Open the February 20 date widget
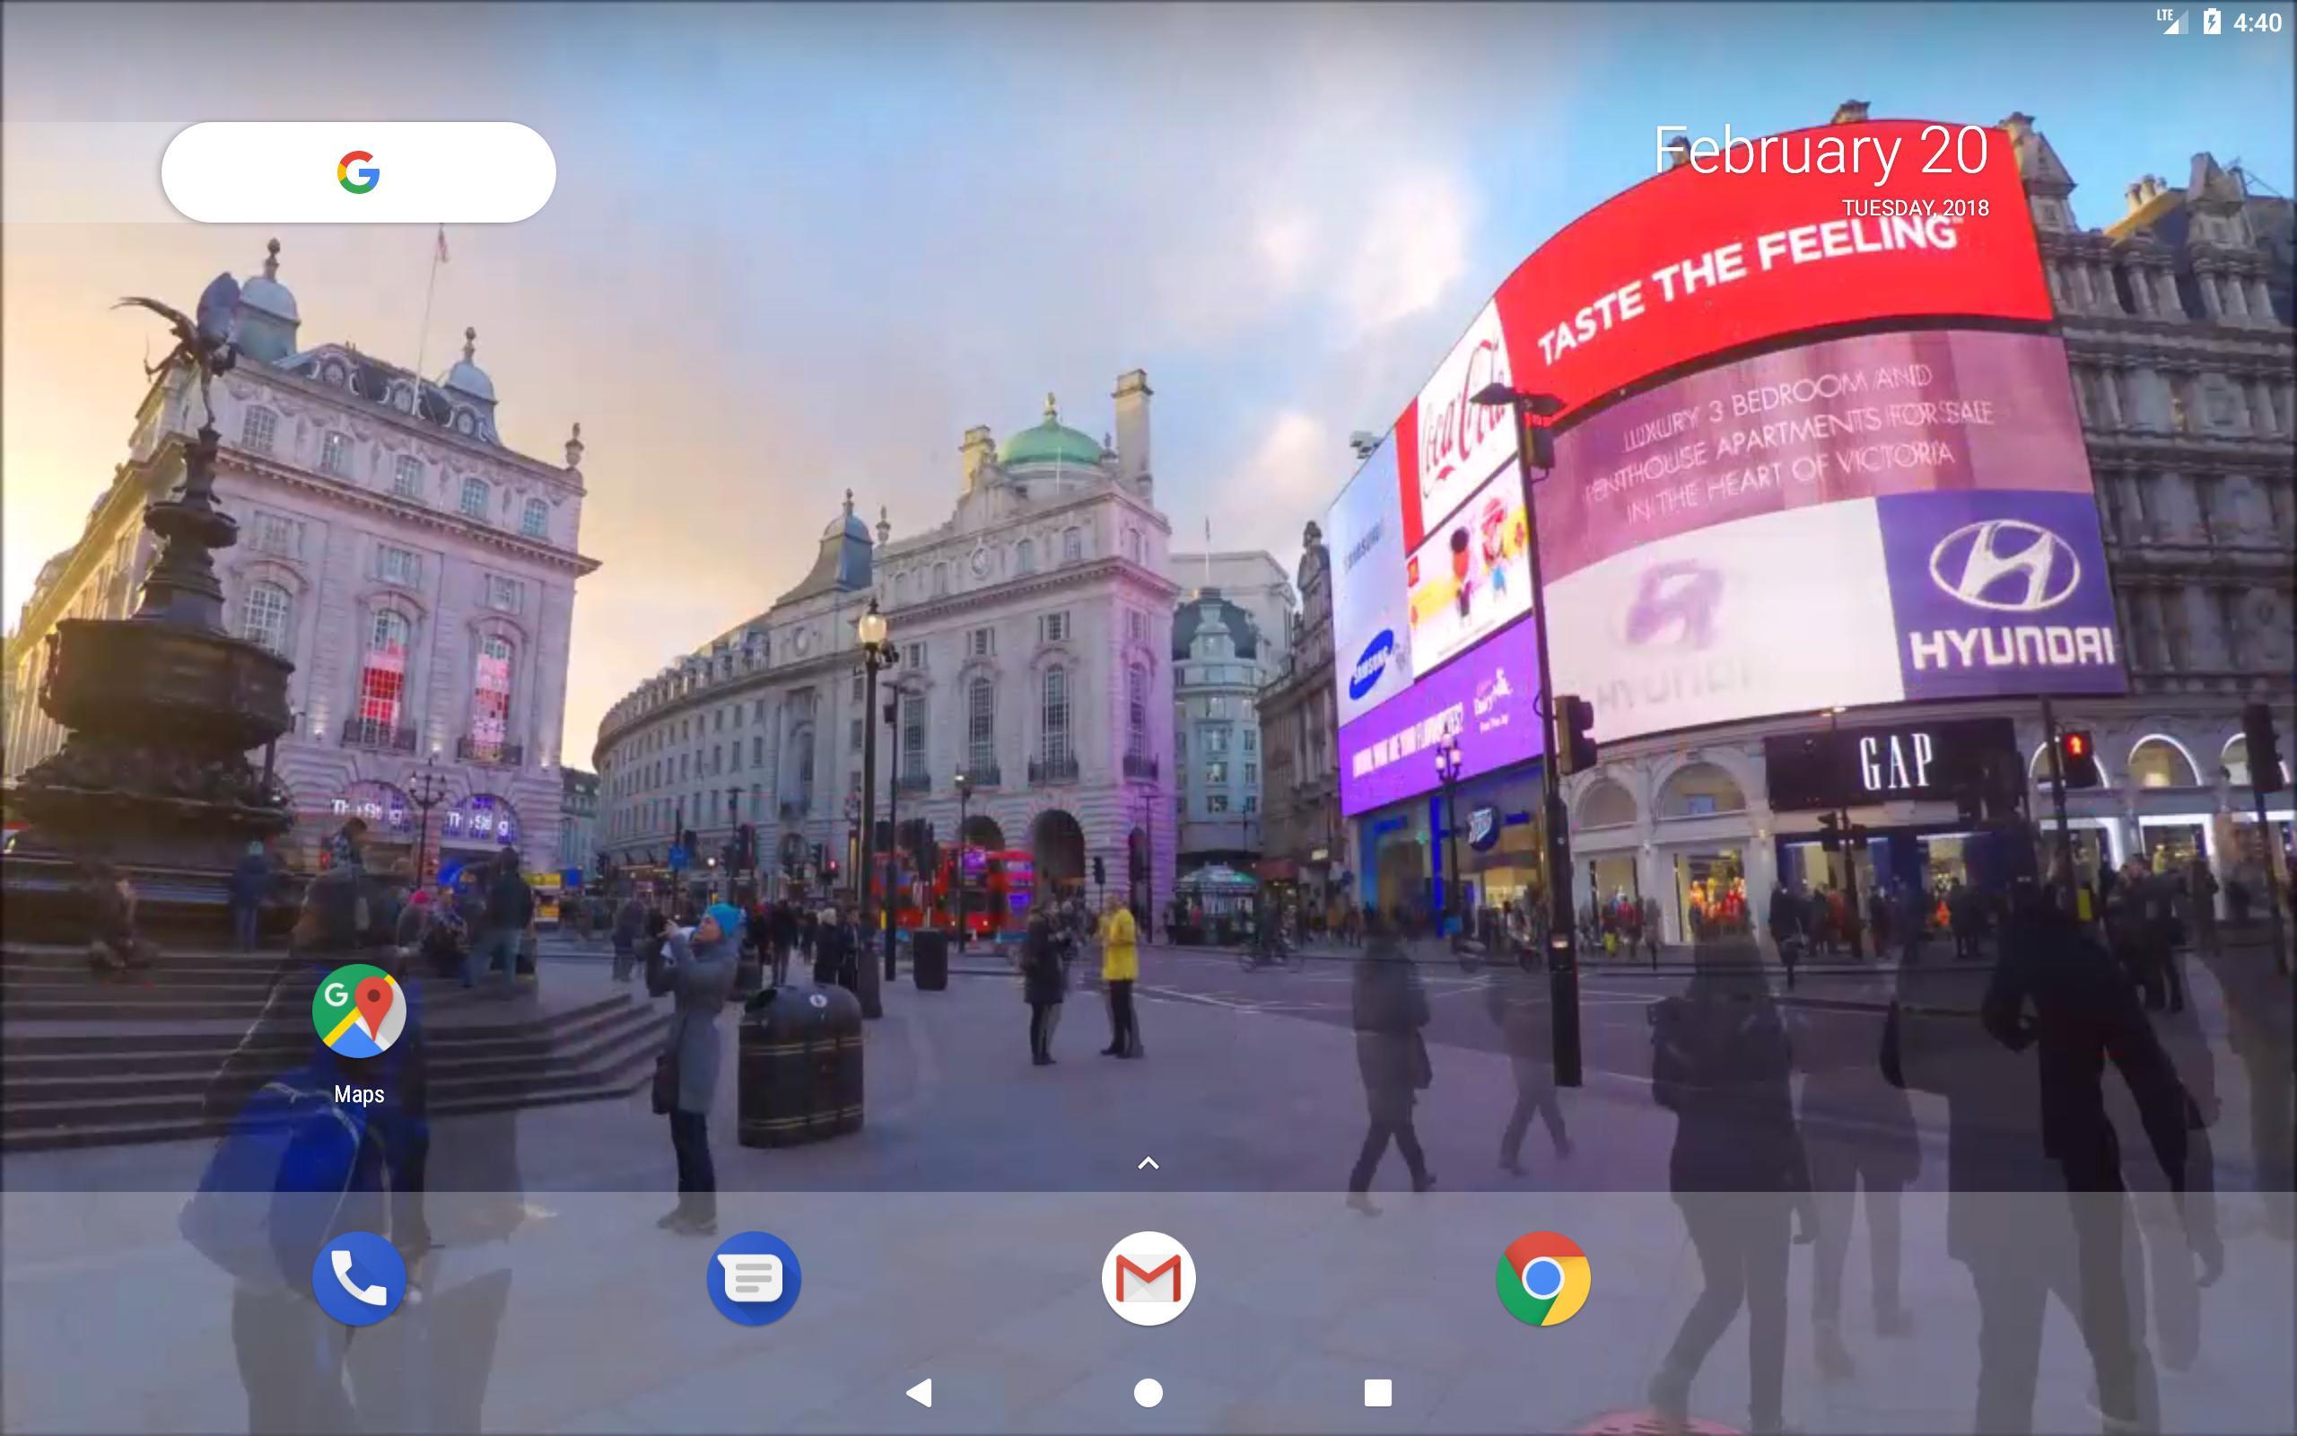 point(1821,151)
